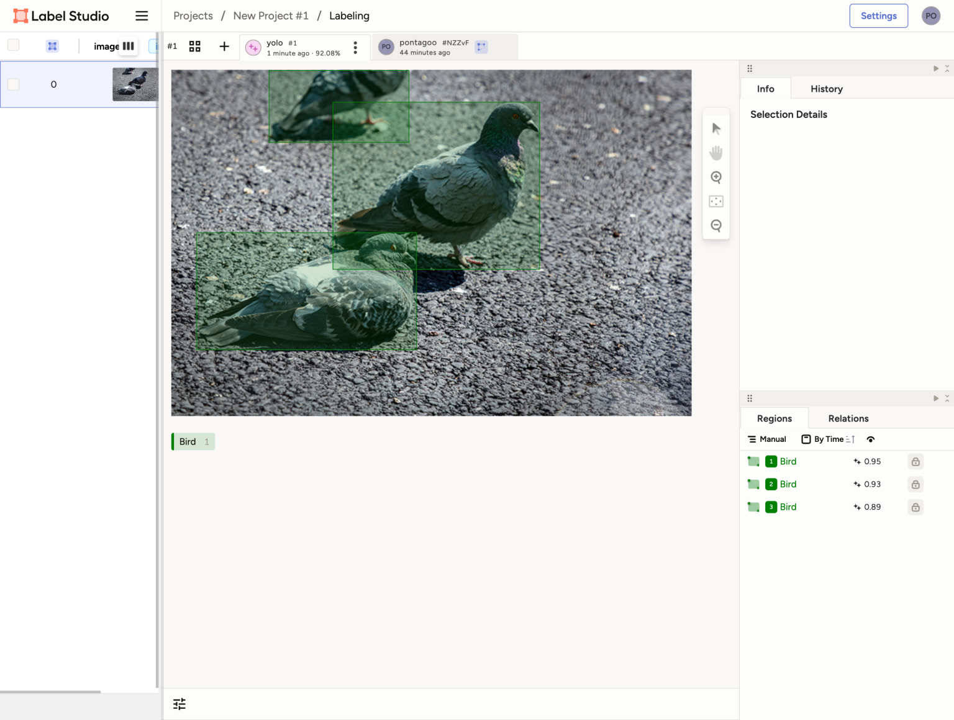954x720 pixels.
Task: Activate the hand pan tool
Action: pyautogui.click(x=716, y=153)
